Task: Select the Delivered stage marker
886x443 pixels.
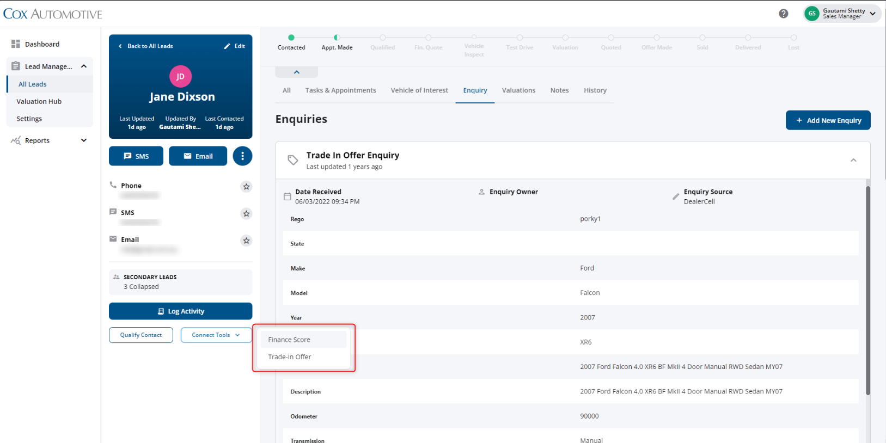Action: [x=748, y=38]
